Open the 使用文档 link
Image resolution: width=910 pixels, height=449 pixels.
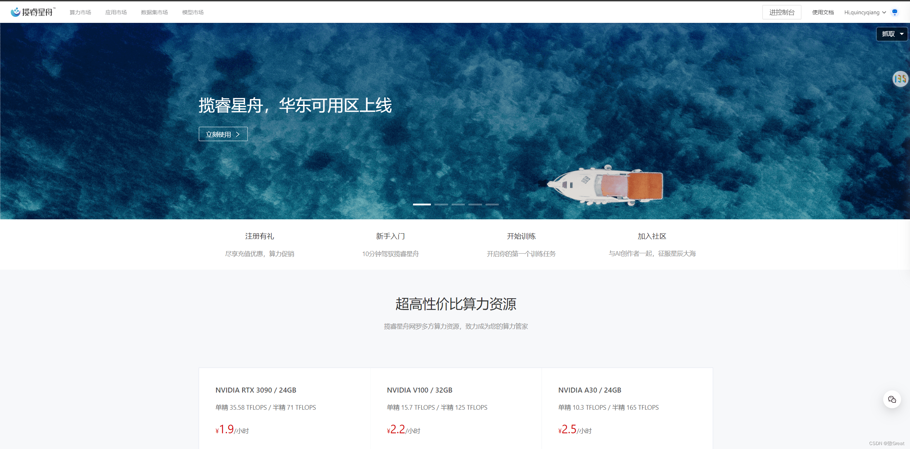tap(822, 13)
